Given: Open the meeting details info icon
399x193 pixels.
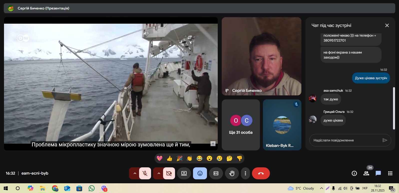Looking at the screenshot, I should pos(354,173).
